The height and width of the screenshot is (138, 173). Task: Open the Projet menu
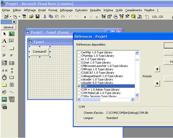click(x=42, y=10)
